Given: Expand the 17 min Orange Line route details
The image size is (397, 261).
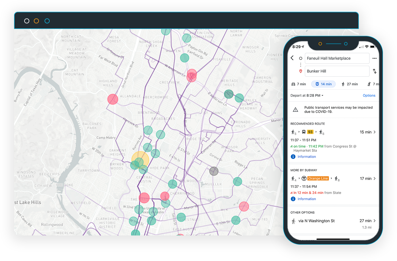Looking at the screenshot, I should tap(375, 178).
